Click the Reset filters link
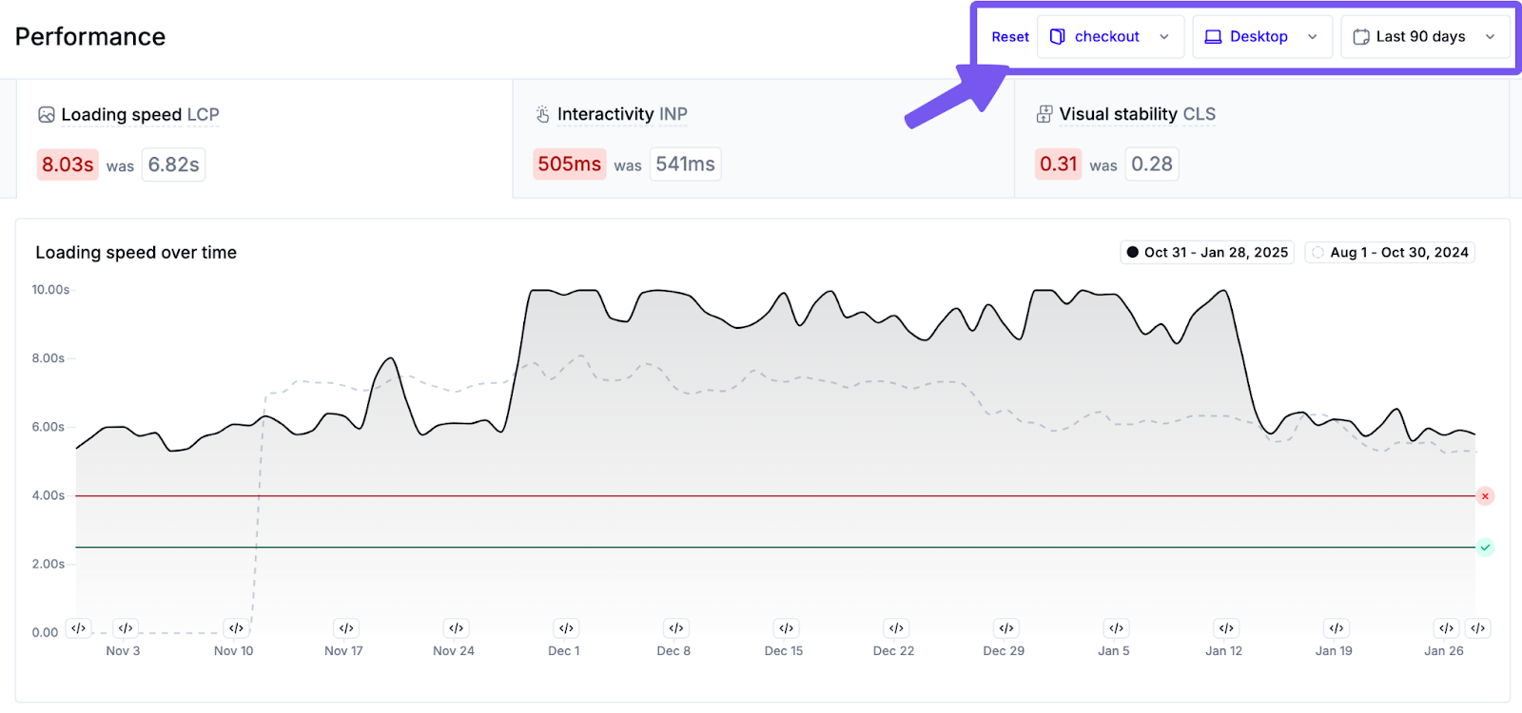 tap(1009, 37)
